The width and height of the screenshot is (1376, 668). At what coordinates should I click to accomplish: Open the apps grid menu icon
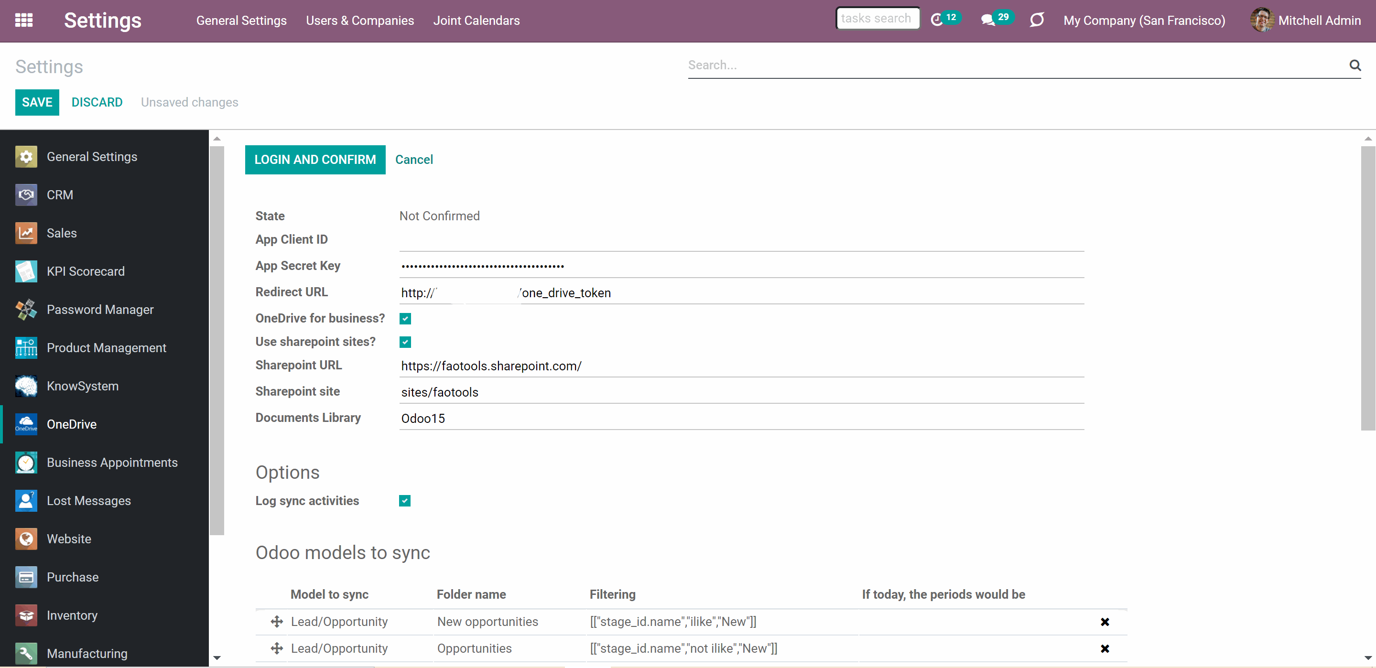pyautogui.click(x=23, y=20)
